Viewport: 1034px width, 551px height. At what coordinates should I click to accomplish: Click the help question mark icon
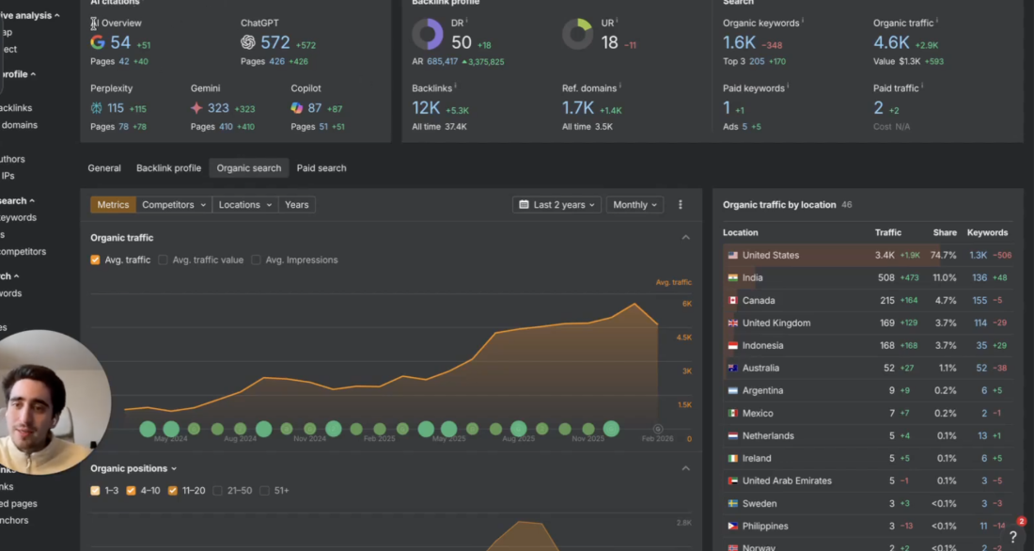tap(1012, 537)
